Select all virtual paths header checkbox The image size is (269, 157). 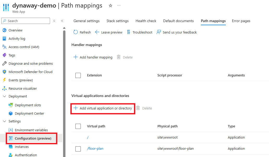pos(78,126)
